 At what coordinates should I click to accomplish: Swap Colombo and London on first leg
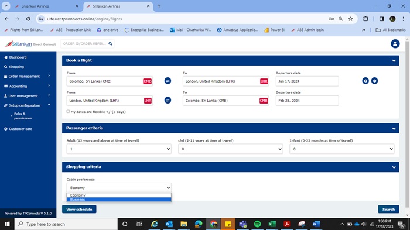coord(168,81)
